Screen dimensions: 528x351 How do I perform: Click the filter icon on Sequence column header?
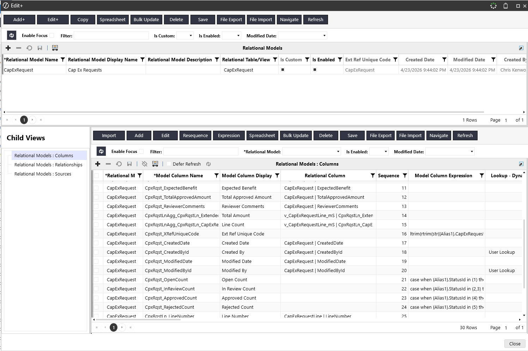tap(405, 175)
